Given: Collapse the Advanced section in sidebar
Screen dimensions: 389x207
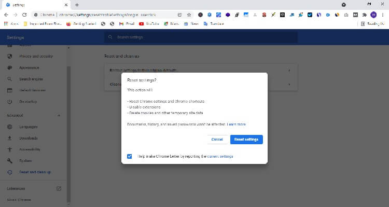Looking at the screenshot, I should 59,115.
